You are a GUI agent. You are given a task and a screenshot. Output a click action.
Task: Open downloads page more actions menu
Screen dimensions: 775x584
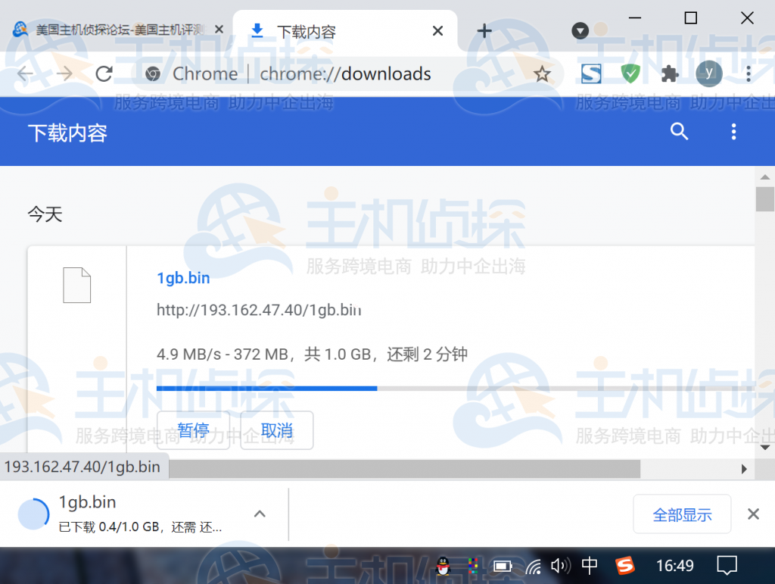[733, 132]
